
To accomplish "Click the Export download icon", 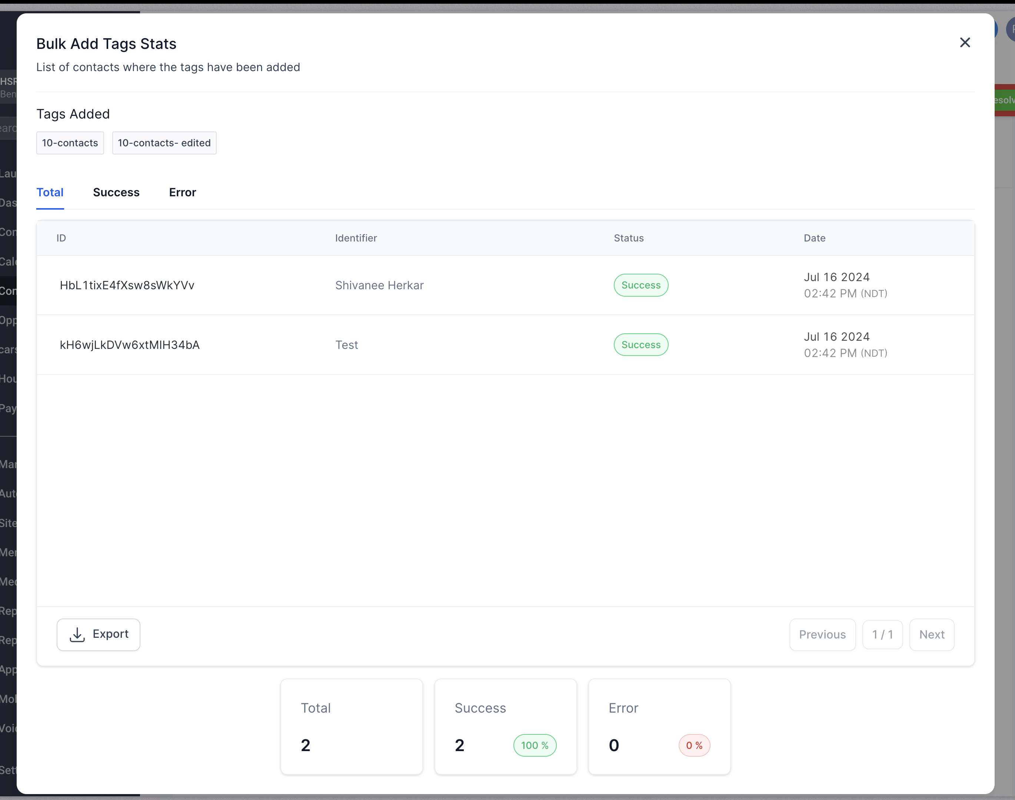I will (x=77, y=634).
